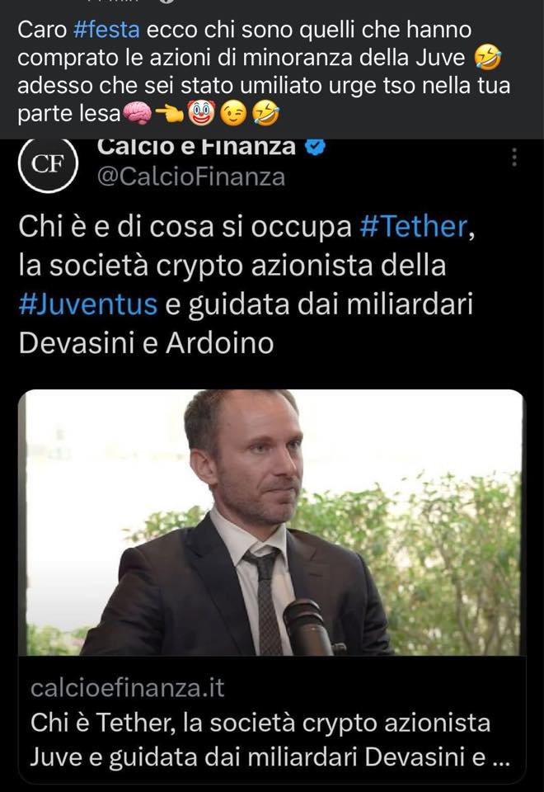Image resolution: width=544 pixels, height=792 pixels.
Task: Click the clown face emoji
Action: click(201, 113)
